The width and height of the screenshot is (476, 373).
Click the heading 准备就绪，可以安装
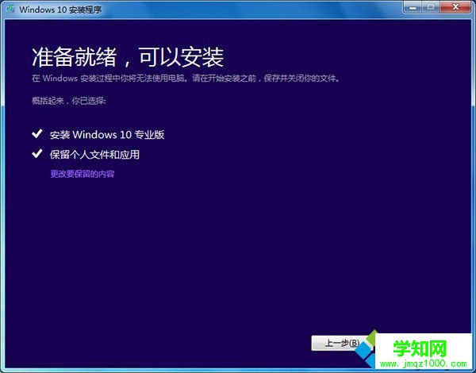pyautogui.click(x=128, y=57)
